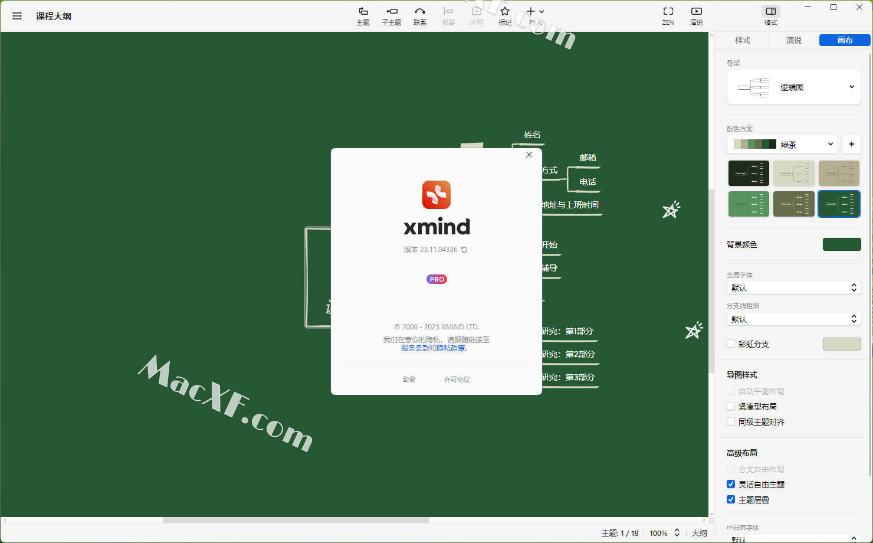Select the 姓名 node on the mind map
Viewport: 873px width, 543px height.
(532, 135)
